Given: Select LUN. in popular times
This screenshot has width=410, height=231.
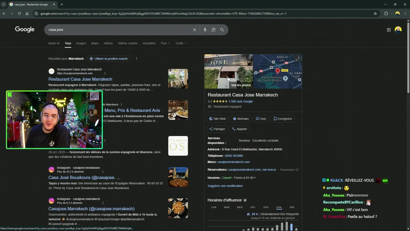Looking at the screenshot, I should point(214,207).
